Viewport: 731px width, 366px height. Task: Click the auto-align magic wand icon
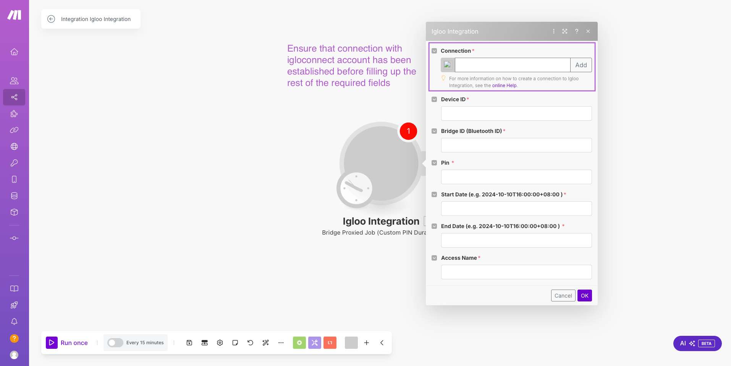coord(266,343)
